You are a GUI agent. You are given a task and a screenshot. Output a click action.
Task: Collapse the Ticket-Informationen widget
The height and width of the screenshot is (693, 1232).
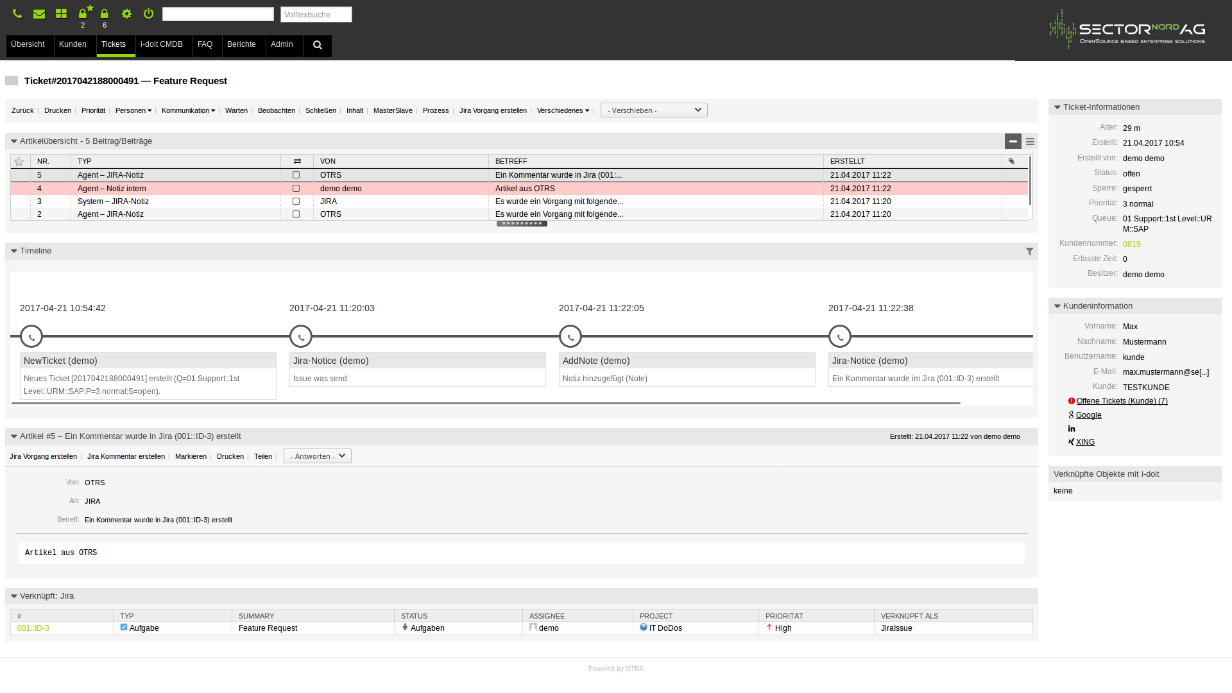point(1057,107)
